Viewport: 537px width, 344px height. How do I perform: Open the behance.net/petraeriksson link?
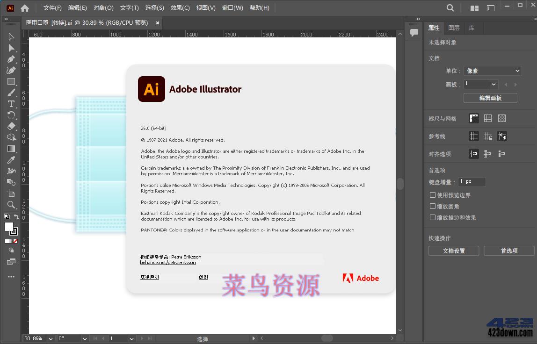click(x=167, y=262)
